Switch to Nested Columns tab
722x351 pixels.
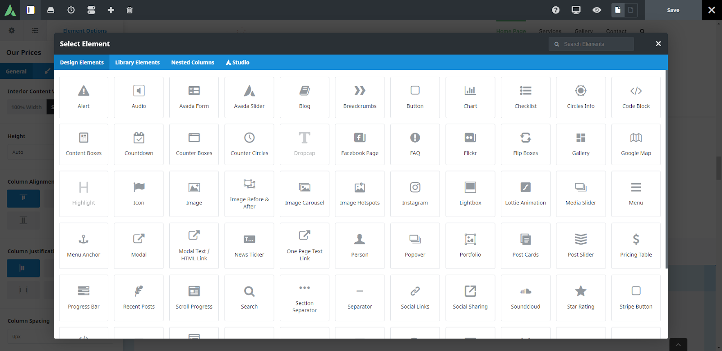[x=193, y=62]
